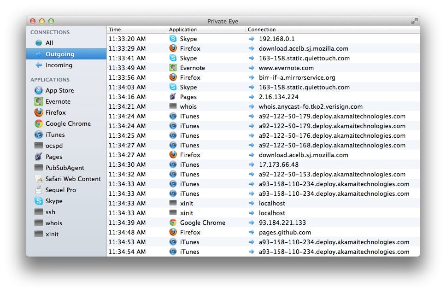Image resolution: width=446 pixels, height=293 pixels.
Task: Toggle fullscreen with the top-right arrows button
Action: [414, 21]
